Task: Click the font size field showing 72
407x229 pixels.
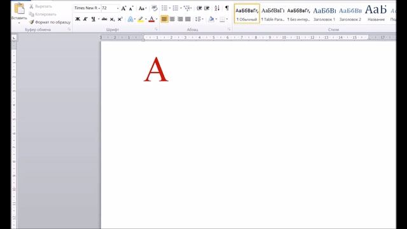Action: (x=109, y=8)
